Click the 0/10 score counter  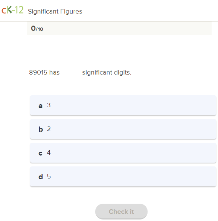(x=37, y=29)
